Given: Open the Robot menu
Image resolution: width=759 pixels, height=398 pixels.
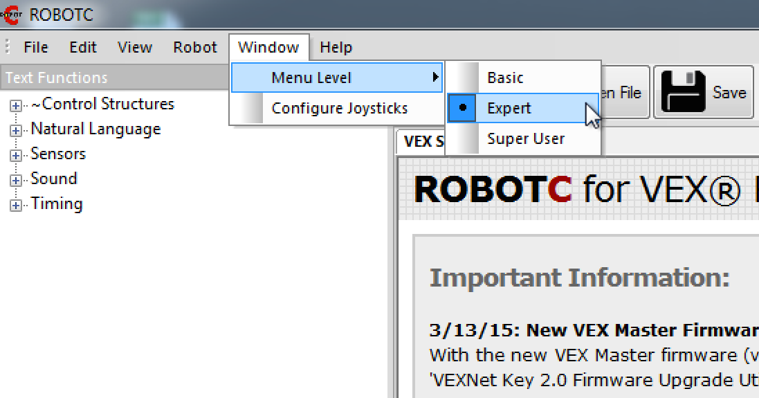Looking at the screenshot, I should [195, 47].
